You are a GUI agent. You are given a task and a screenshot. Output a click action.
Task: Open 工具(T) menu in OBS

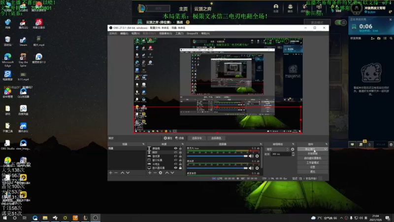coord(179,34)
